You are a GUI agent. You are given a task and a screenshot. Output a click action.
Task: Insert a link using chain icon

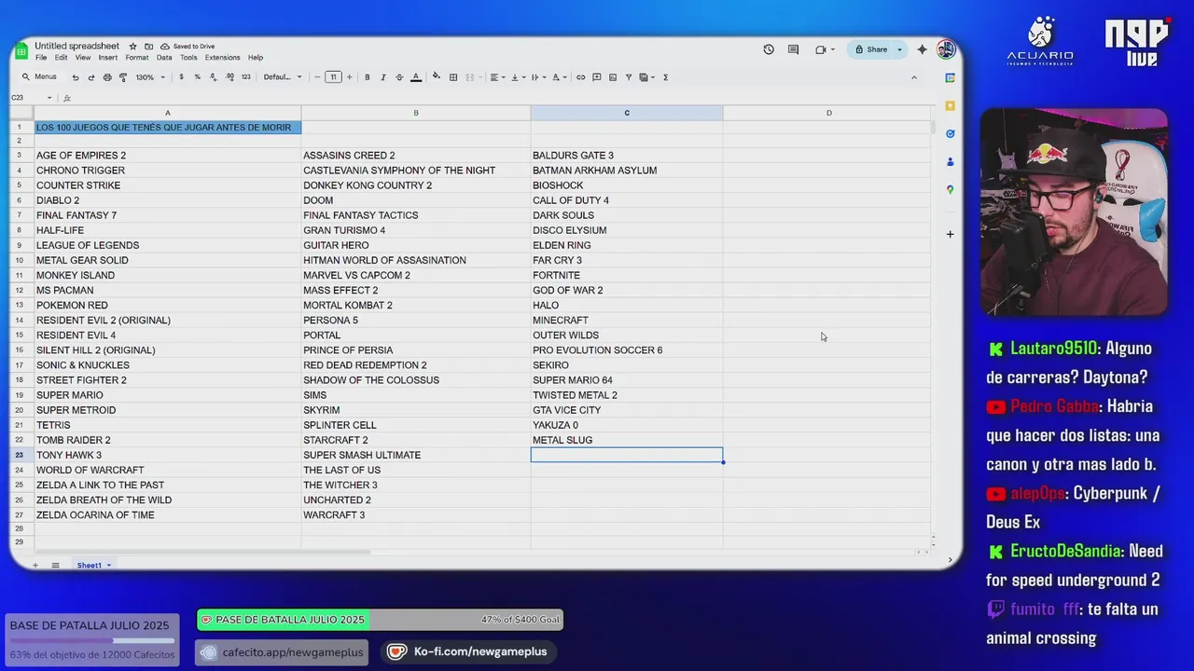(x=580, y=77)
